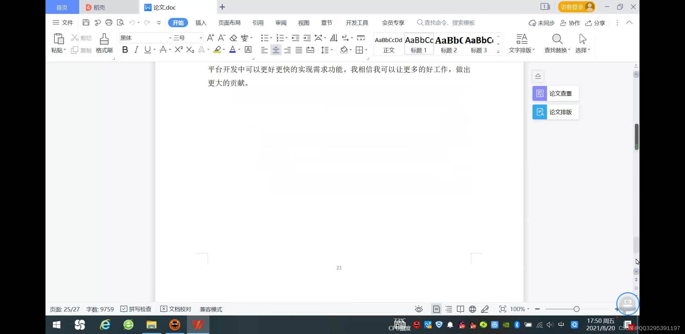685x334 pixels.
Task: Click the 分享 button
Action: click(x=595, y=23)
